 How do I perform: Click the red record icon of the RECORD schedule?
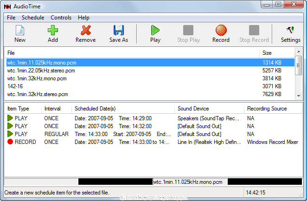pos(10,142)
